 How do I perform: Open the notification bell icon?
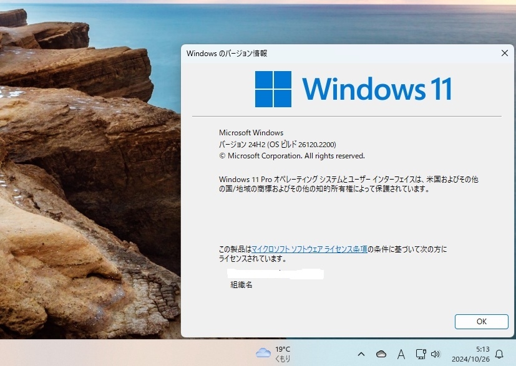tap(499, 354)
